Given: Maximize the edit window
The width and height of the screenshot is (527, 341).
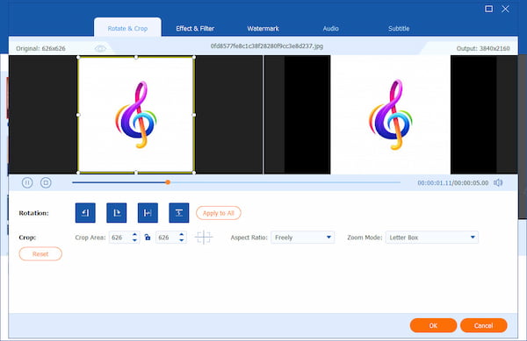Looking at the screenshot, I should (488, 9).
